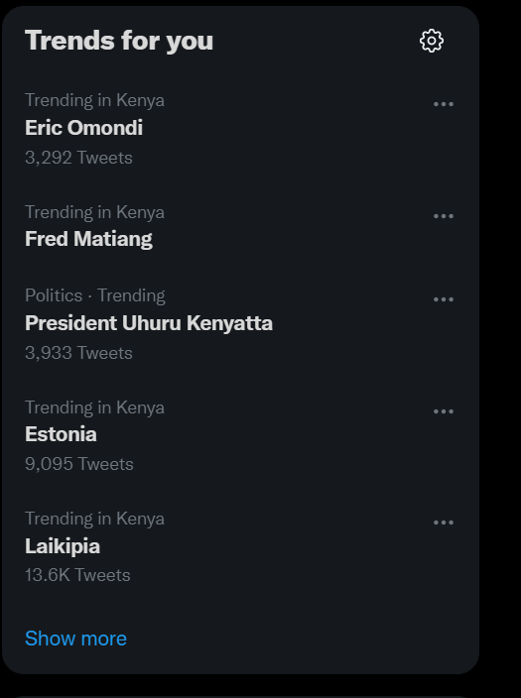Click the 9,095 Tweets count
521x698 pixels.
coord(78,464)
